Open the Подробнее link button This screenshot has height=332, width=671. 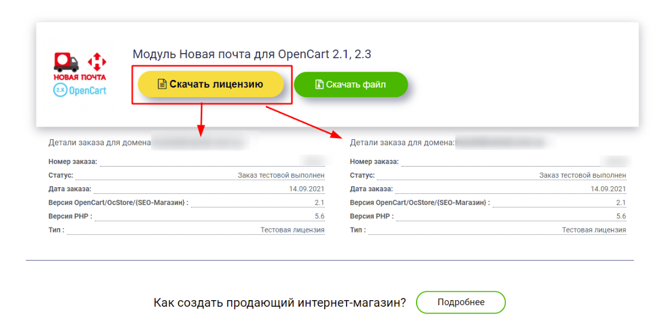click(x=461, y=302)
